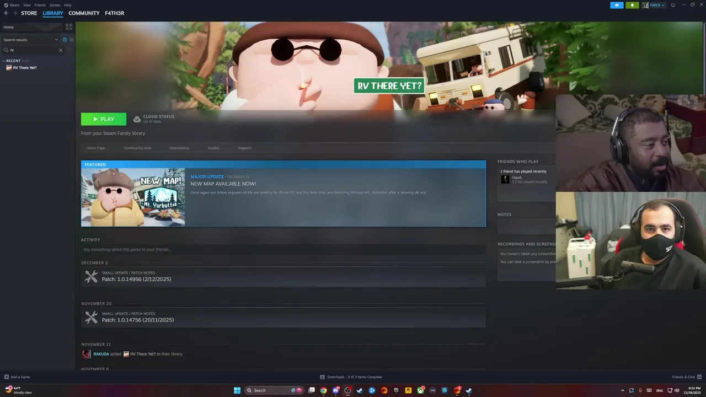The image size is (706, 397).
Task: Open the Discussions link
Action: click(179, 148)
